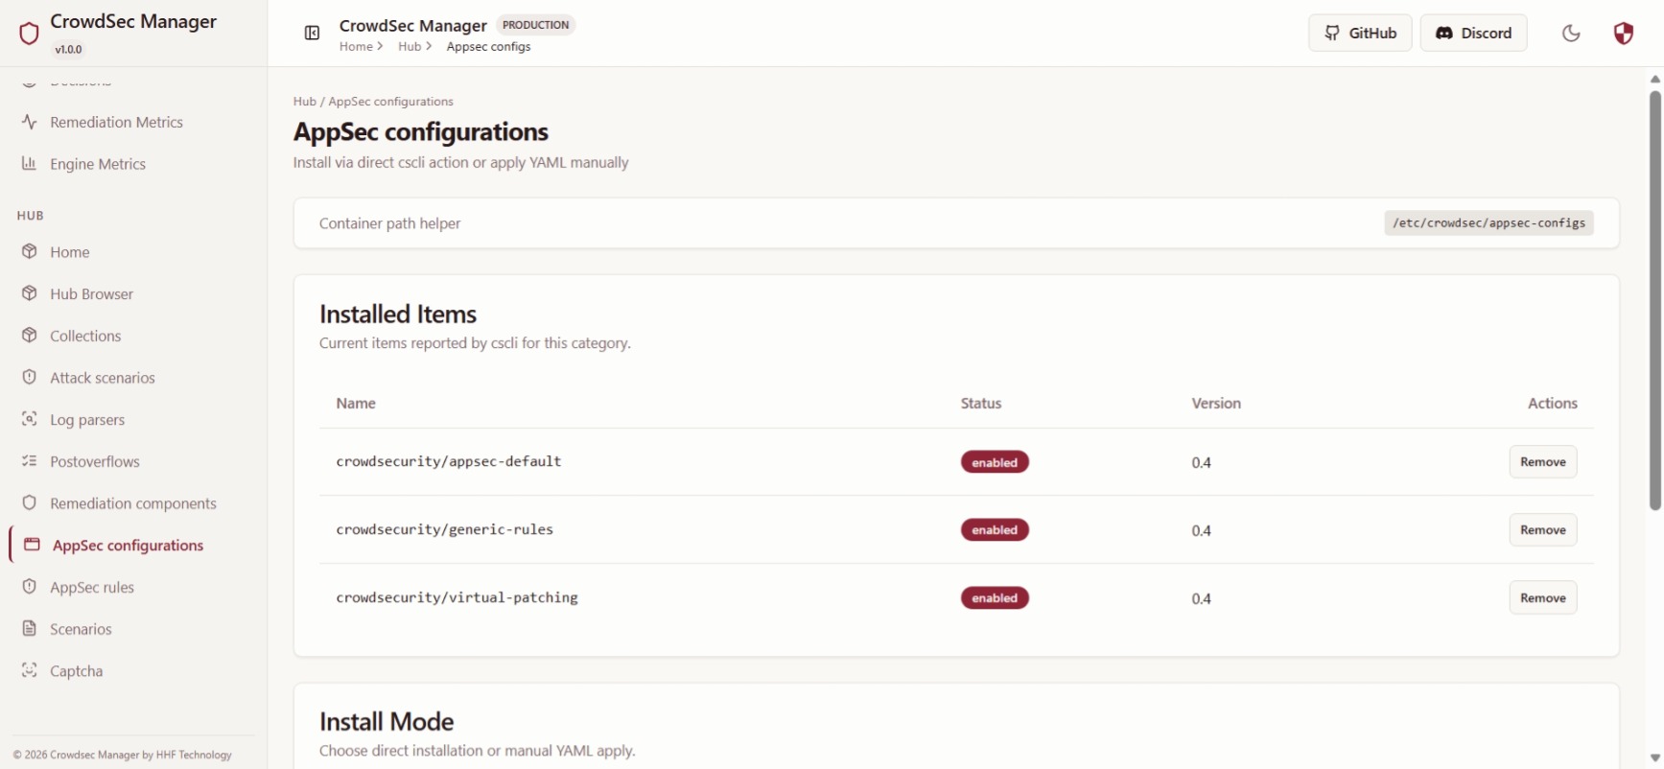Click the CrowdSec shield logo icon
Image resolution: width=1664 pixels, height=769 pixels.
29,34
